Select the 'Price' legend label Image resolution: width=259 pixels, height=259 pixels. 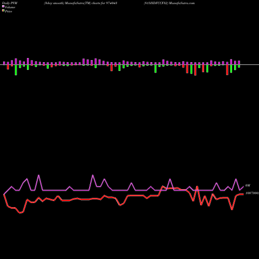8,11
